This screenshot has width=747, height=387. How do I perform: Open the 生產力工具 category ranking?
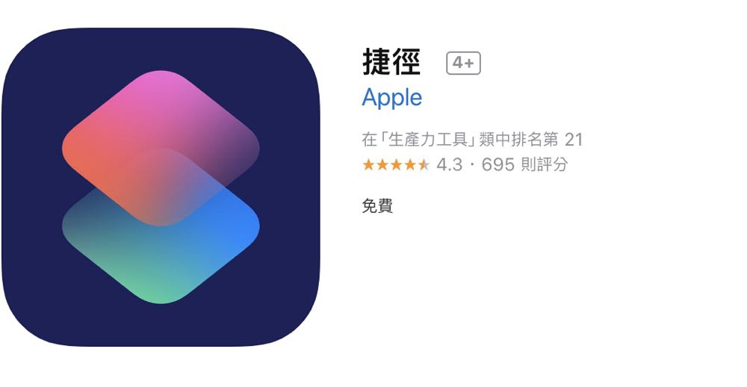[427, 140]
